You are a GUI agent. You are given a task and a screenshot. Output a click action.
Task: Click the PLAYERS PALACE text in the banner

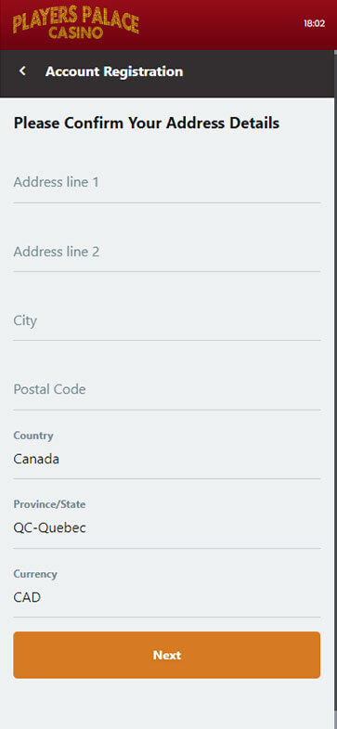[x=76, y=20]
